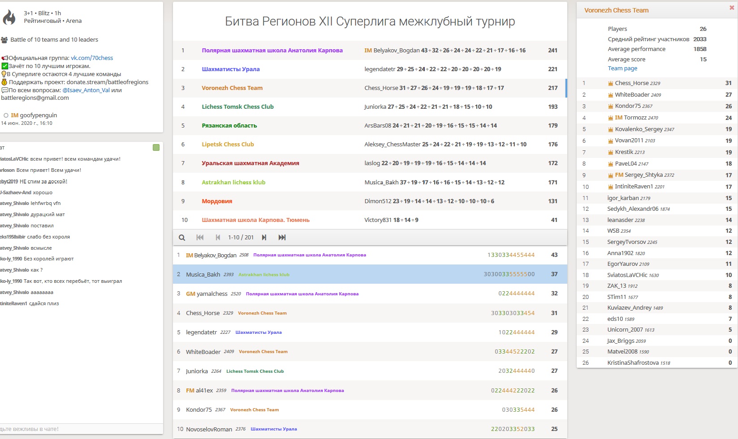Click the crown icon next to Kondor75
Image resolution: width=738 pixels, height=439 pixels.
click(x=610, y=106)
